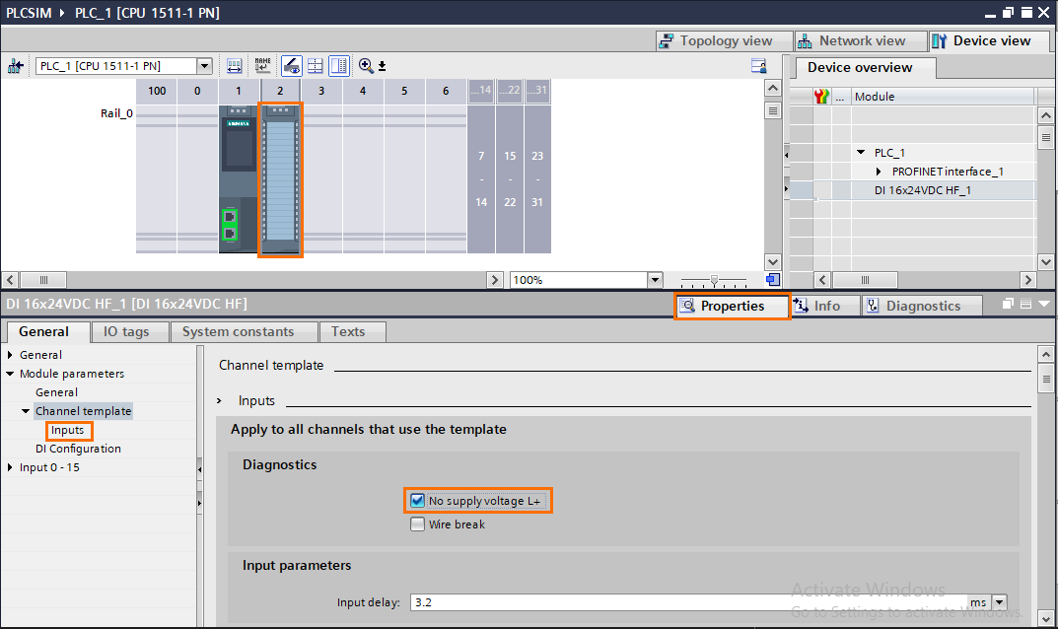
Task: Click inside the Input delay value field
Action: click(x=493, y=601)
